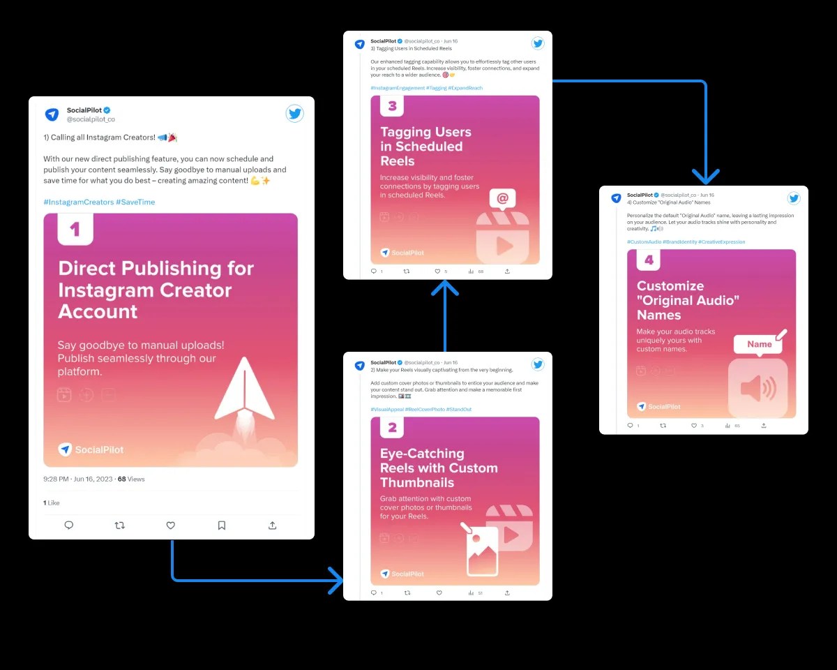This screenshot has height=670, width=837.
Task: Open the Direct Publishing image card
Action: pyautogui.click(x=171, y=340)
